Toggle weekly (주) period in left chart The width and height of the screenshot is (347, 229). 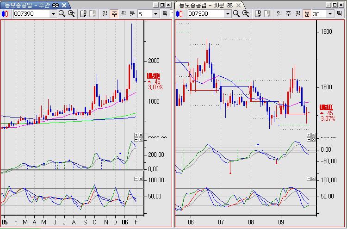point(114,14)
